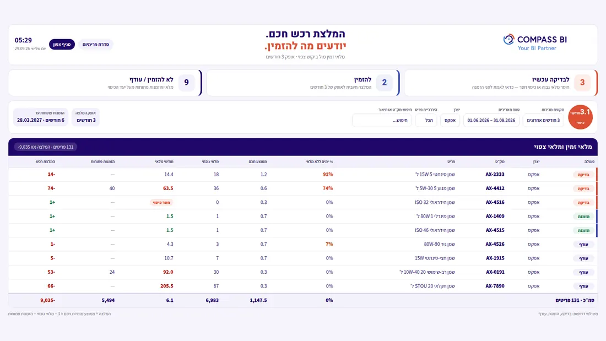The height and width of the screenshot is (341, 606).
Task: Select SKU AX-1409
Action: [x=495, y=216]
